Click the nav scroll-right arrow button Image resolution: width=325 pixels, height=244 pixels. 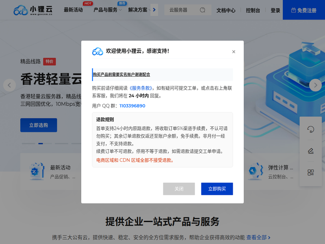pyautogui.click(x=154, y=10)
